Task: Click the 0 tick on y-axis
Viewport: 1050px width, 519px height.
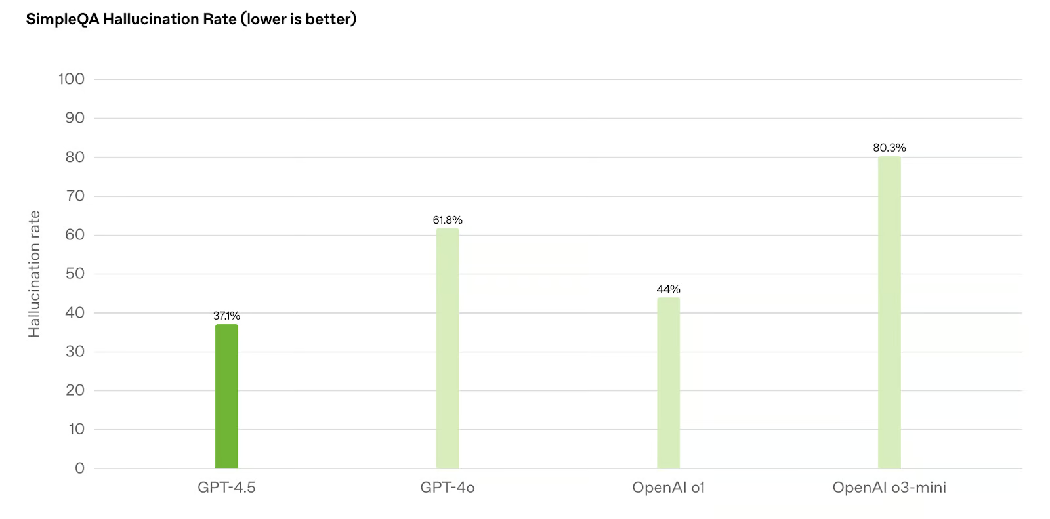Action: coord(79,468)
